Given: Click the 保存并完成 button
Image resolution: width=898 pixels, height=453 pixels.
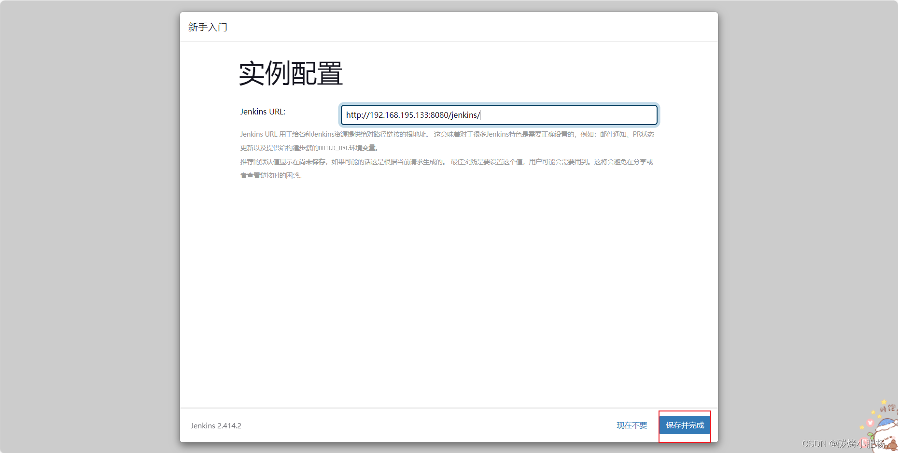Looking at the screenshot, I should point(685,425).
